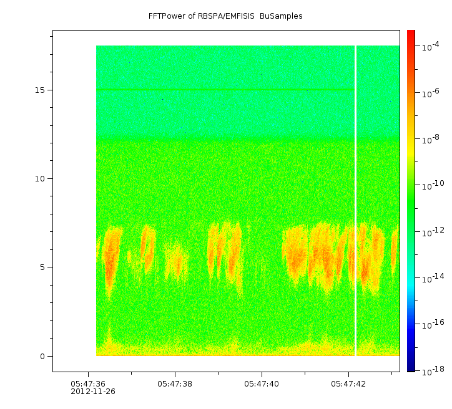Click the time label '05:47:38'

175,384
